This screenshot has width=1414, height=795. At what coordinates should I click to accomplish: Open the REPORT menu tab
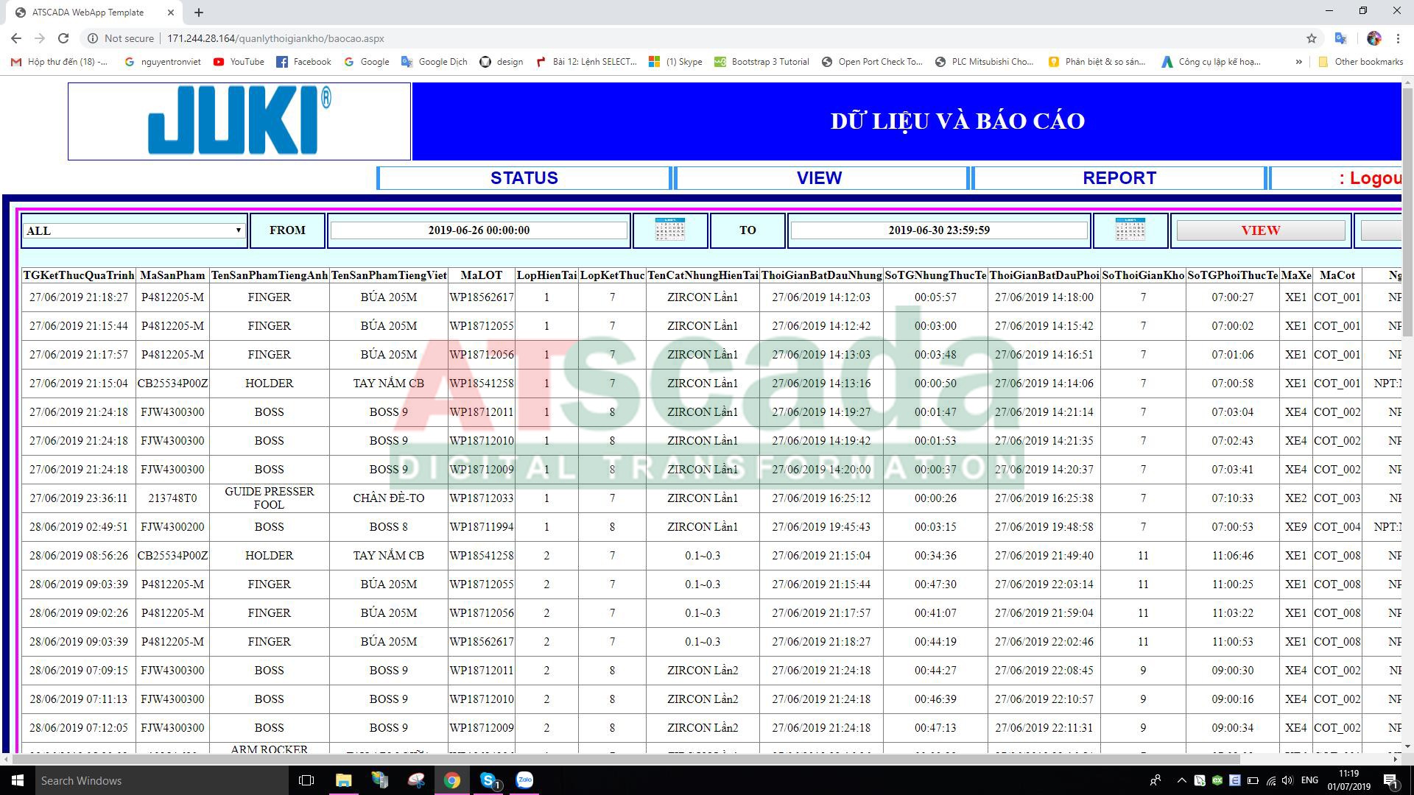[1119, 178]
